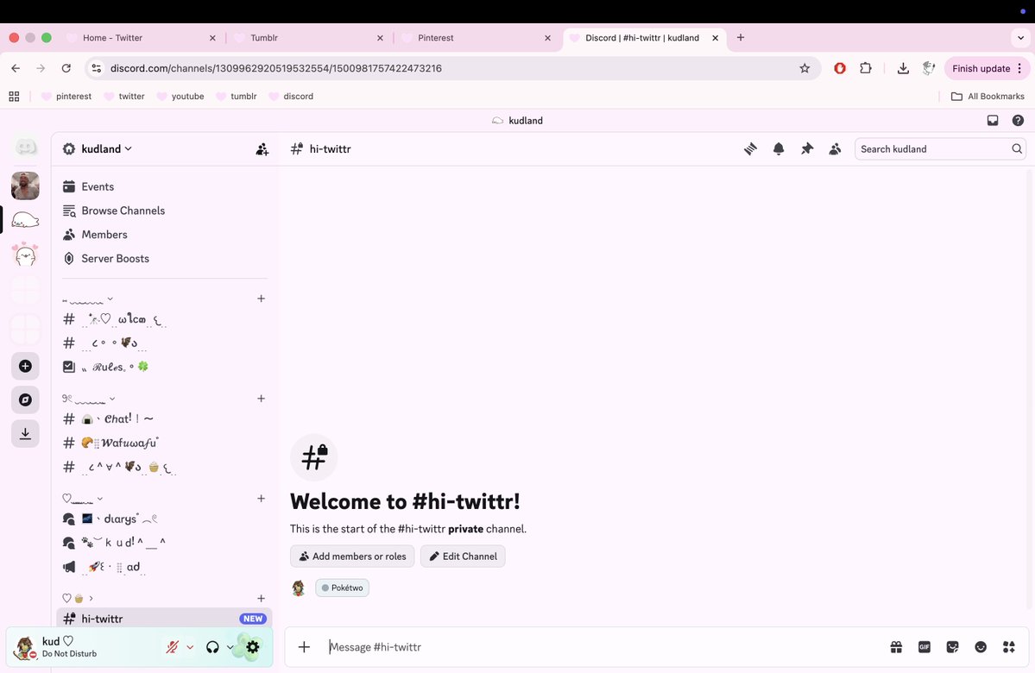
Task: Collapse the first channel category
Action: tap(88, 299)
